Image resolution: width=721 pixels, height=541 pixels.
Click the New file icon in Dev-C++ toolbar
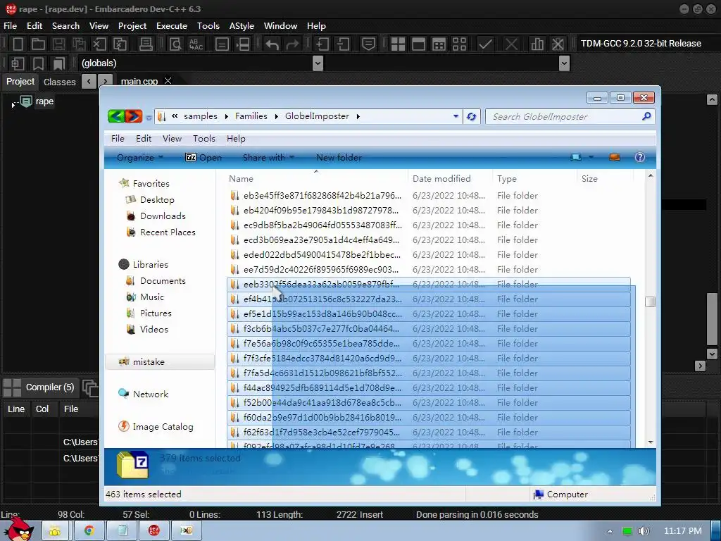pos(18,44)
